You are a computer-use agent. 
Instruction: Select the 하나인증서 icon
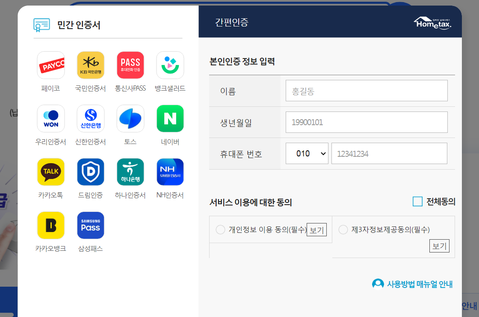pyautogui.click(x=130, y=172)
